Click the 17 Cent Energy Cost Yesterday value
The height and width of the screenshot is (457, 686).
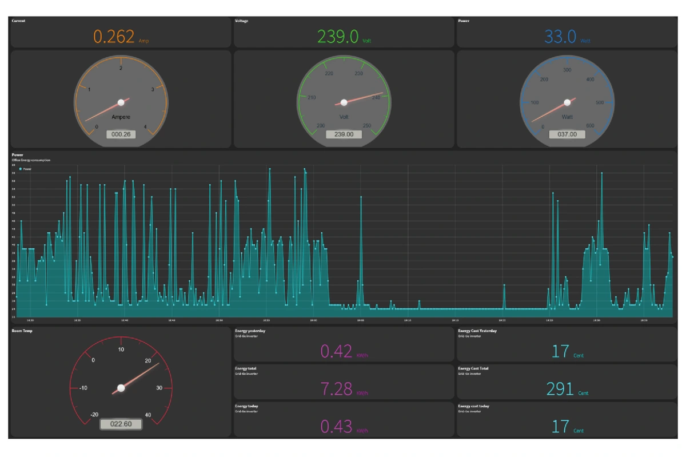click(x=567, y=351)
